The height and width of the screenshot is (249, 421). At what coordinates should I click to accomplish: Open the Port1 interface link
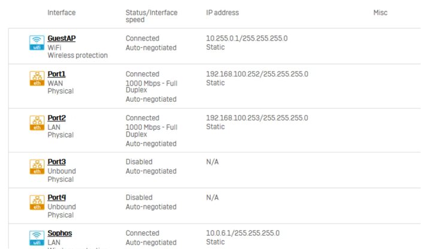coord(56,74)
